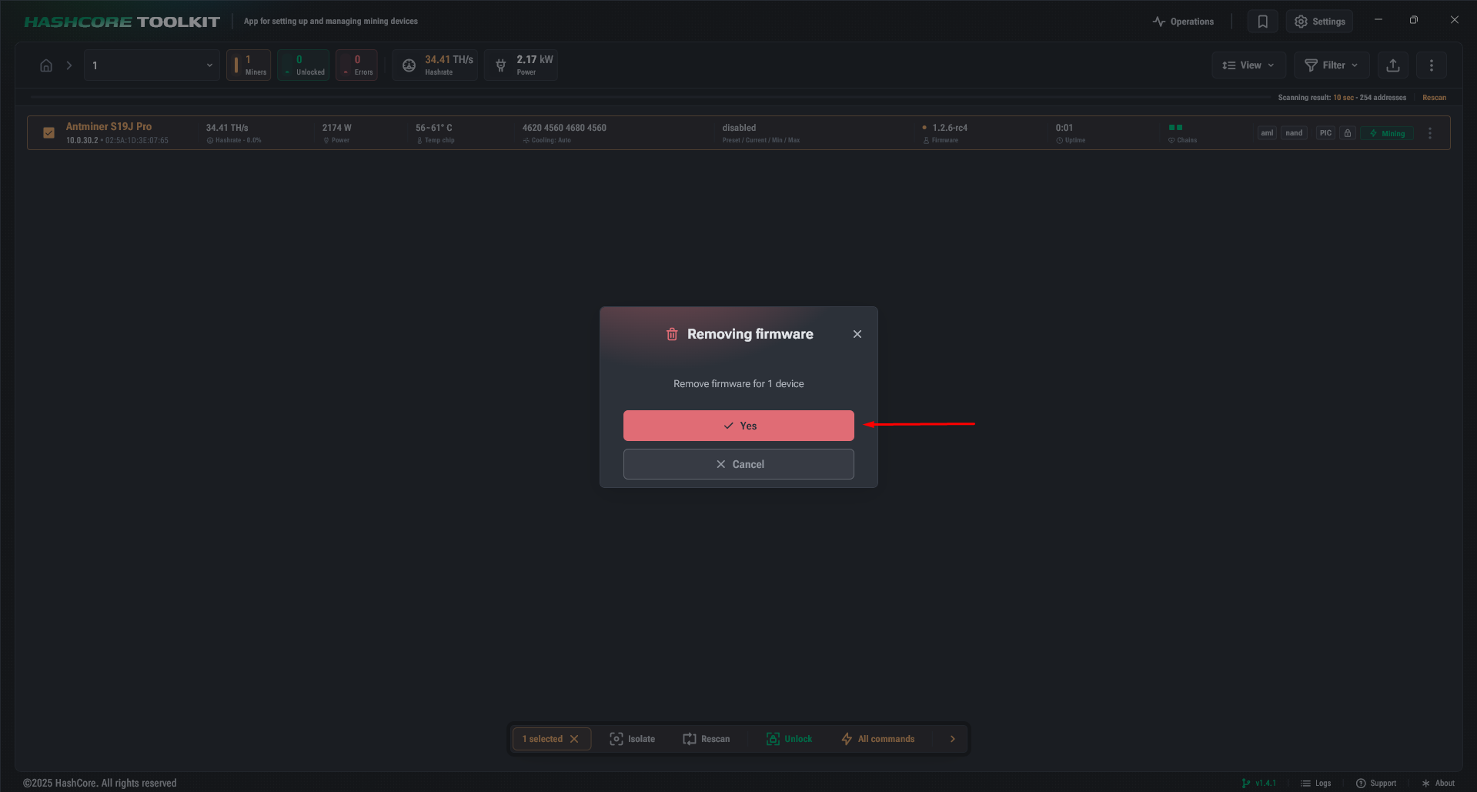Open the Antminer row three-dot menu
This screenshot has width=1477, height=792.
click(1430, 133)
